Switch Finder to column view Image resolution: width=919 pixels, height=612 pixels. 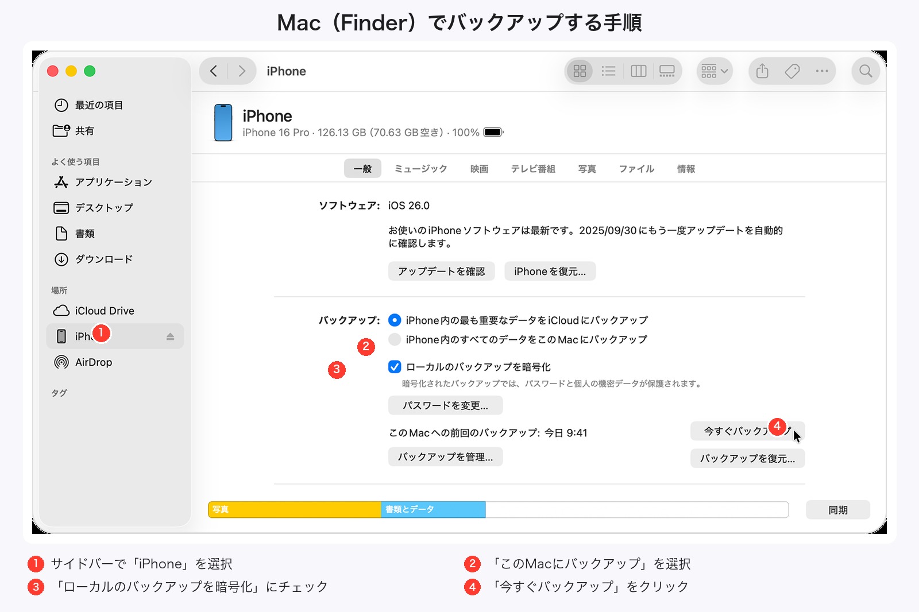tap(638, 71)
